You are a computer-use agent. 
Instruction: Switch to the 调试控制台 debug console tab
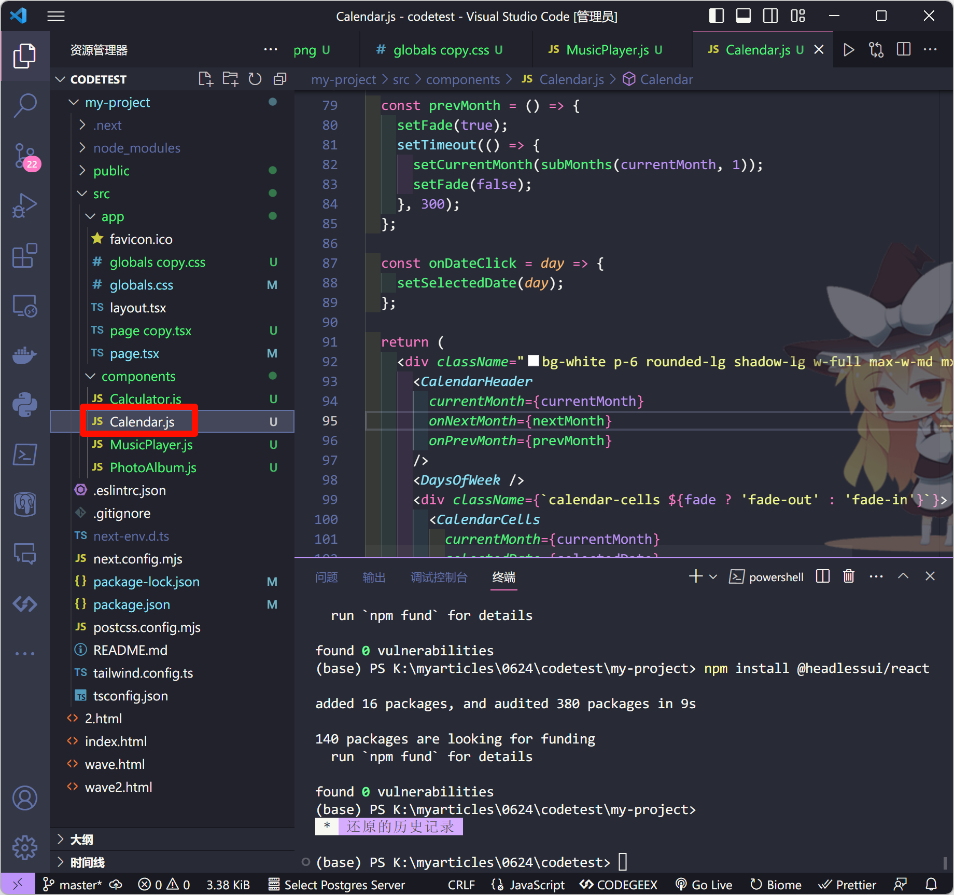tap(439, 577)
